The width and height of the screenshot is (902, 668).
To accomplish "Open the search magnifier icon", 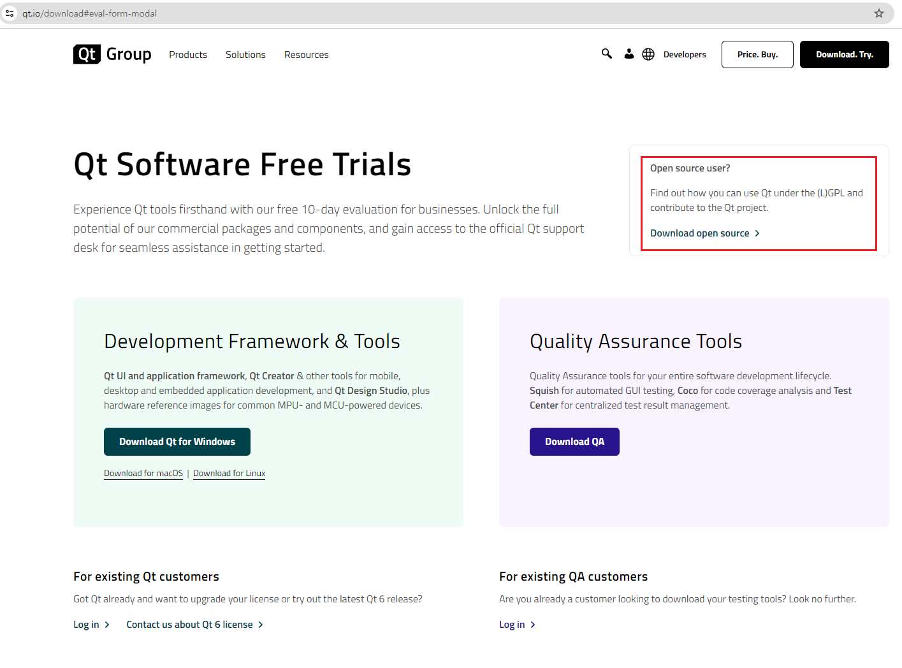I will click(607, 54).
